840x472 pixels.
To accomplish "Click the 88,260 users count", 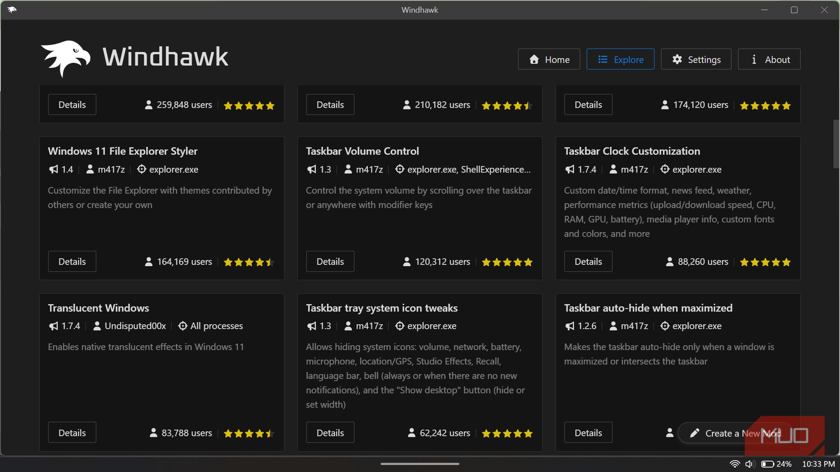I will pyautogui.click(x=703, y=262).
